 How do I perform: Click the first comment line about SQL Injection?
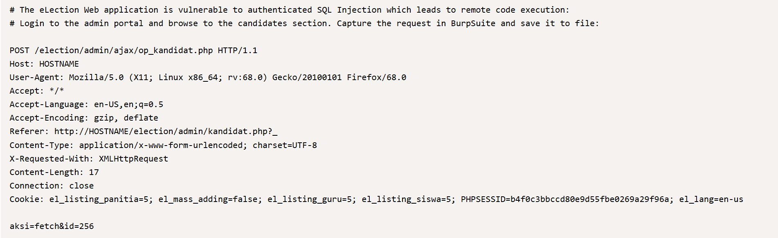(289, 10)
